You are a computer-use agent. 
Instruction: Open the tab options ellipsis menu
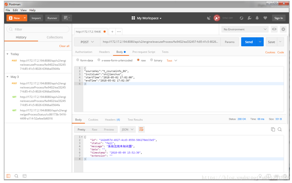click(119, 32)
